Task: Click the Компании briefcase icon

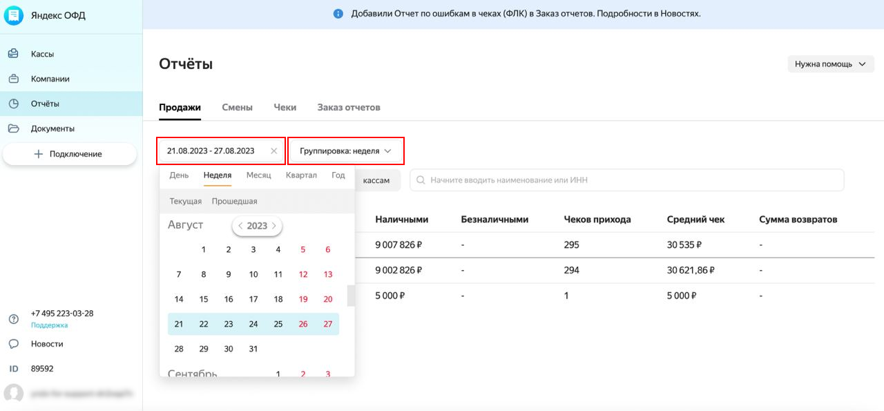Action: coord(13,79)
